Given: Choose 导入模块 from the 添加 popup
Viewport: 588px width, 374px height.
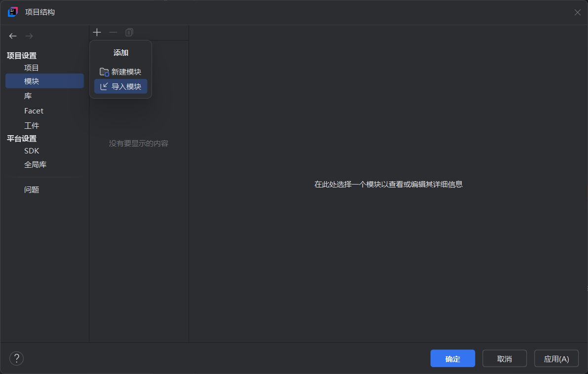Looking at the screenshot, I should [120, 86].
